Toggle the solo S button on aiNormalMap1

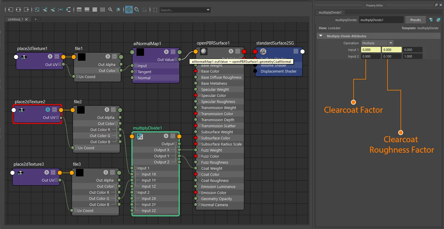[x=166, y=52]
